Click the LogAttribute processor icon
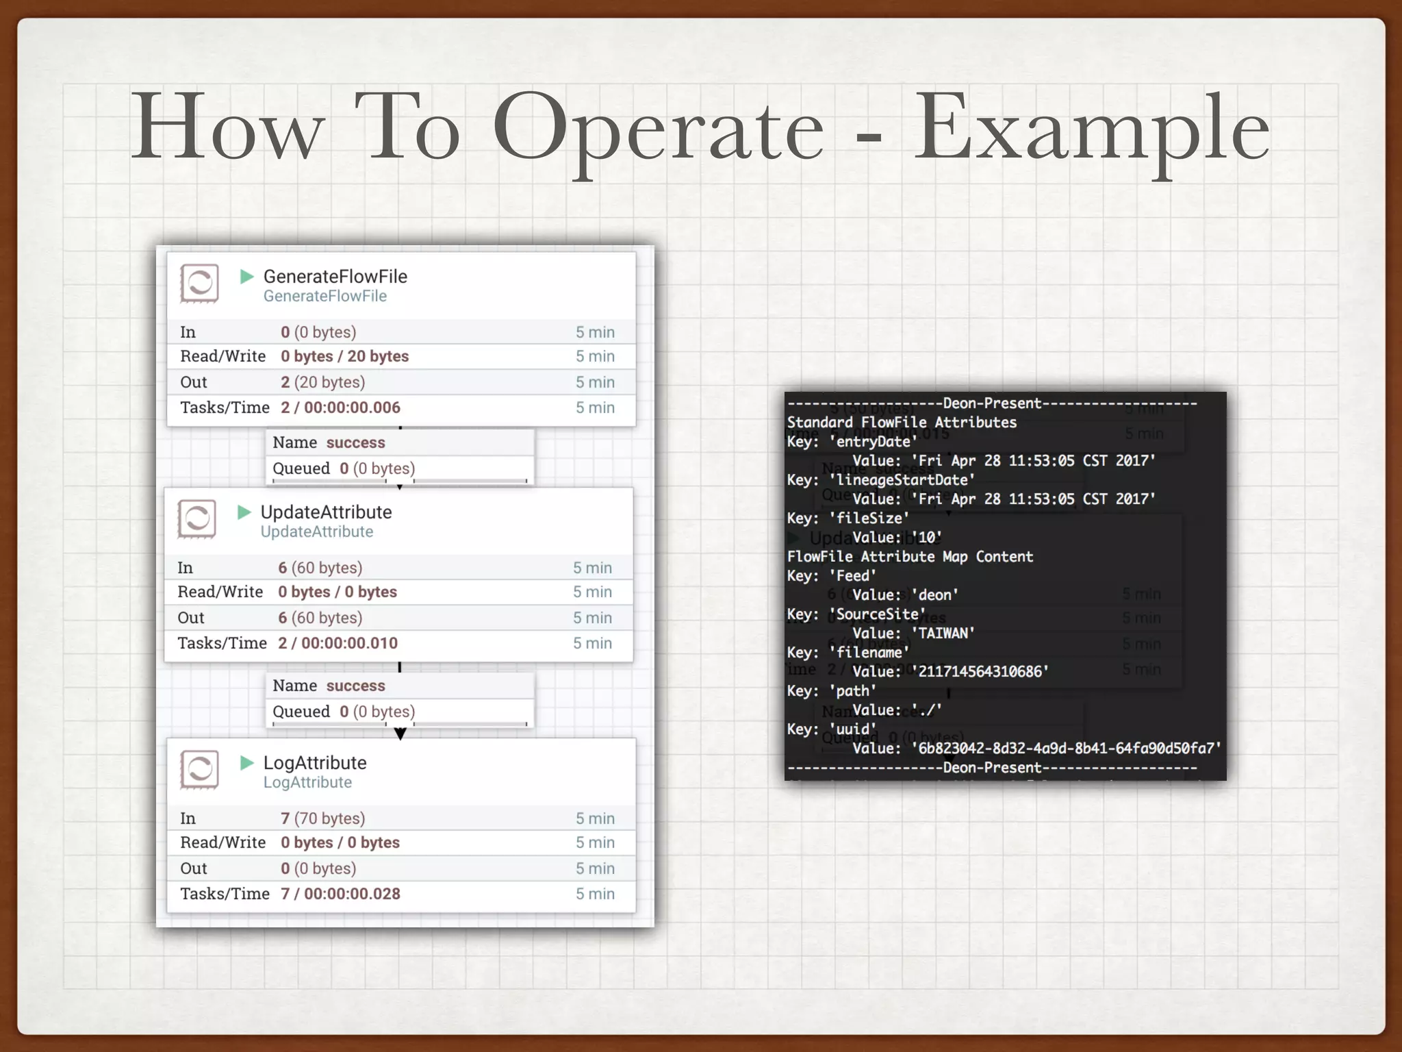Screen dimensions: 1402x1052 [199, 769]
